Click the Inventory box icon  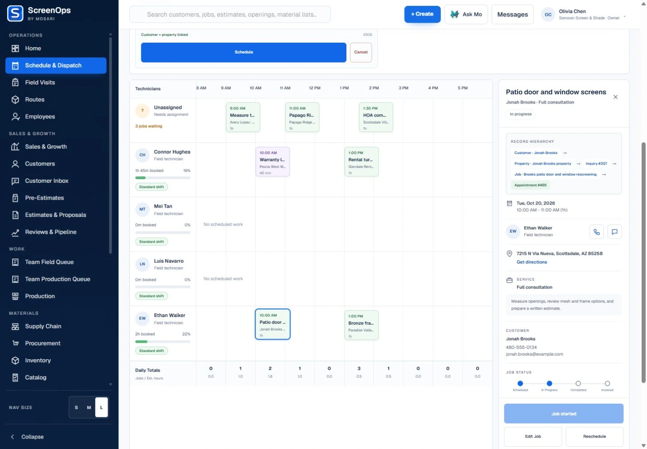point(15,361)
